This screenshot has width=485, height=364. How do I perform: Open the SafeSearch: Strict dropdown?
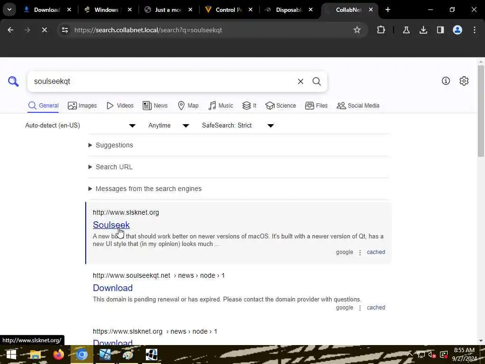pyautogui.click(x=238, y=125)
